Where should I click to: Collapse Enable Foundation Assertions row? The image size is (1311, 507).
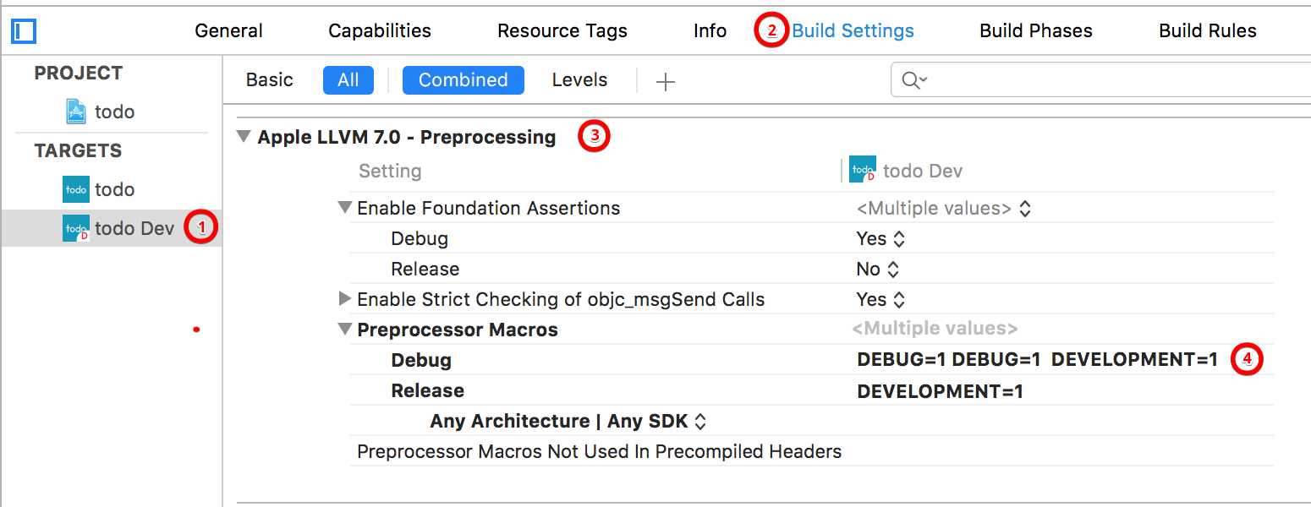344,208
